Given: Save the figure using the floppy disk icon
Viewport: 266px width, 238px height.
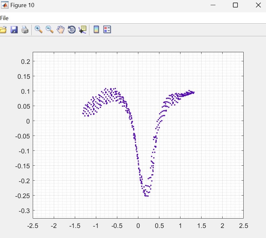Looking at the screenshot, I should (x=14, y=30).
